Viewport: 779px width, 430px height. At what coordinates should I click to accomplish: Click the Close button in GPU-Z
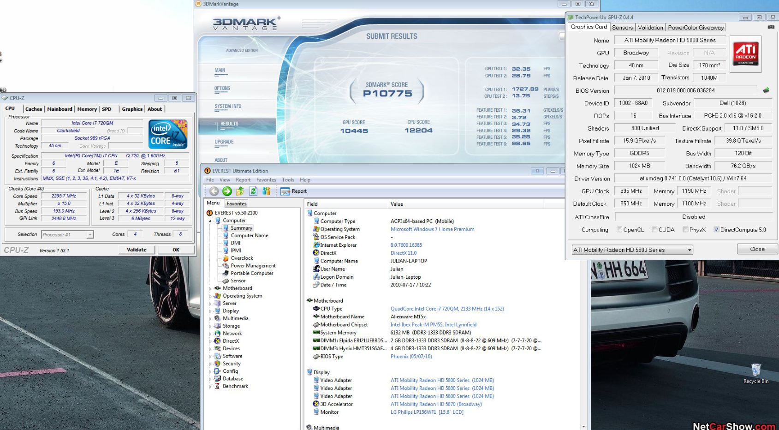point(757,249)
